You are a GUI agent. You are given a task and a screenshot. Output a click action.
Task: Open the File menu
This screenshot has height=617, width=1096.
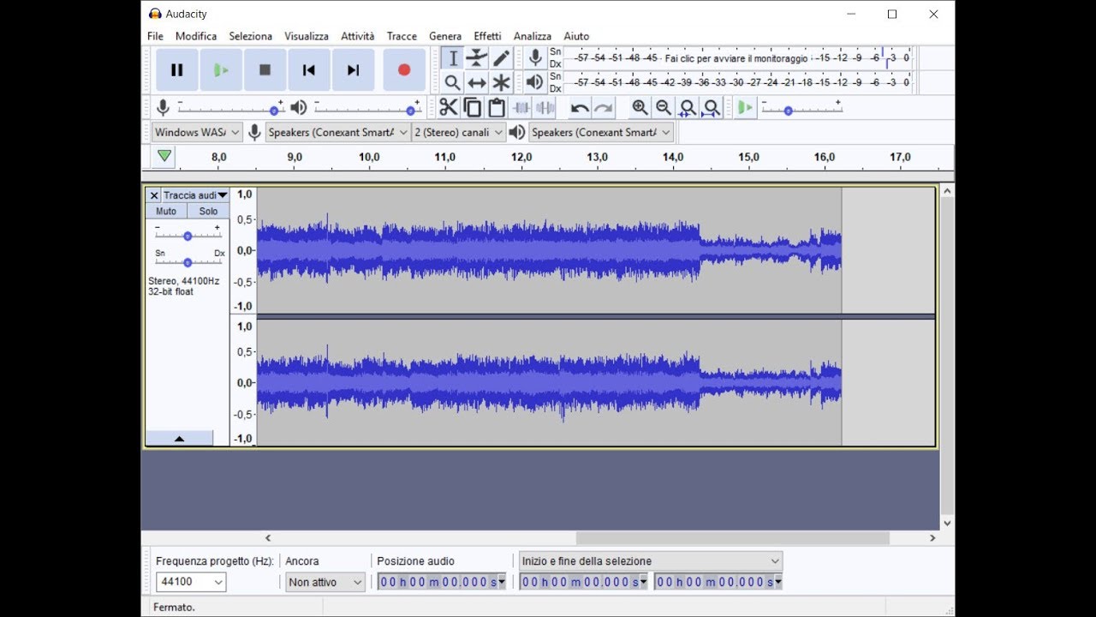155,36
